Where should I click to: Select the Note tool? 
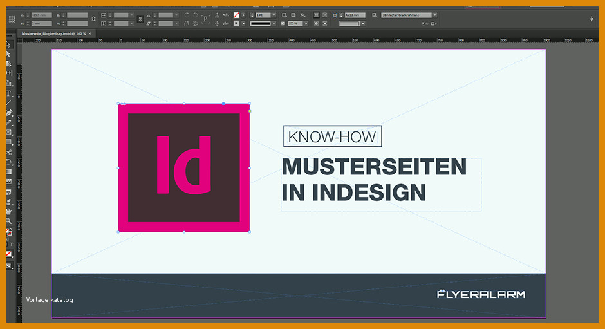(x=9, y=192)
